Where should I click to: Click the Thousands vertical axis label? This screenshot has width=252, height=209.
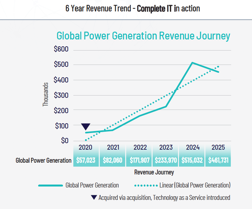click(x=46, y=94)
